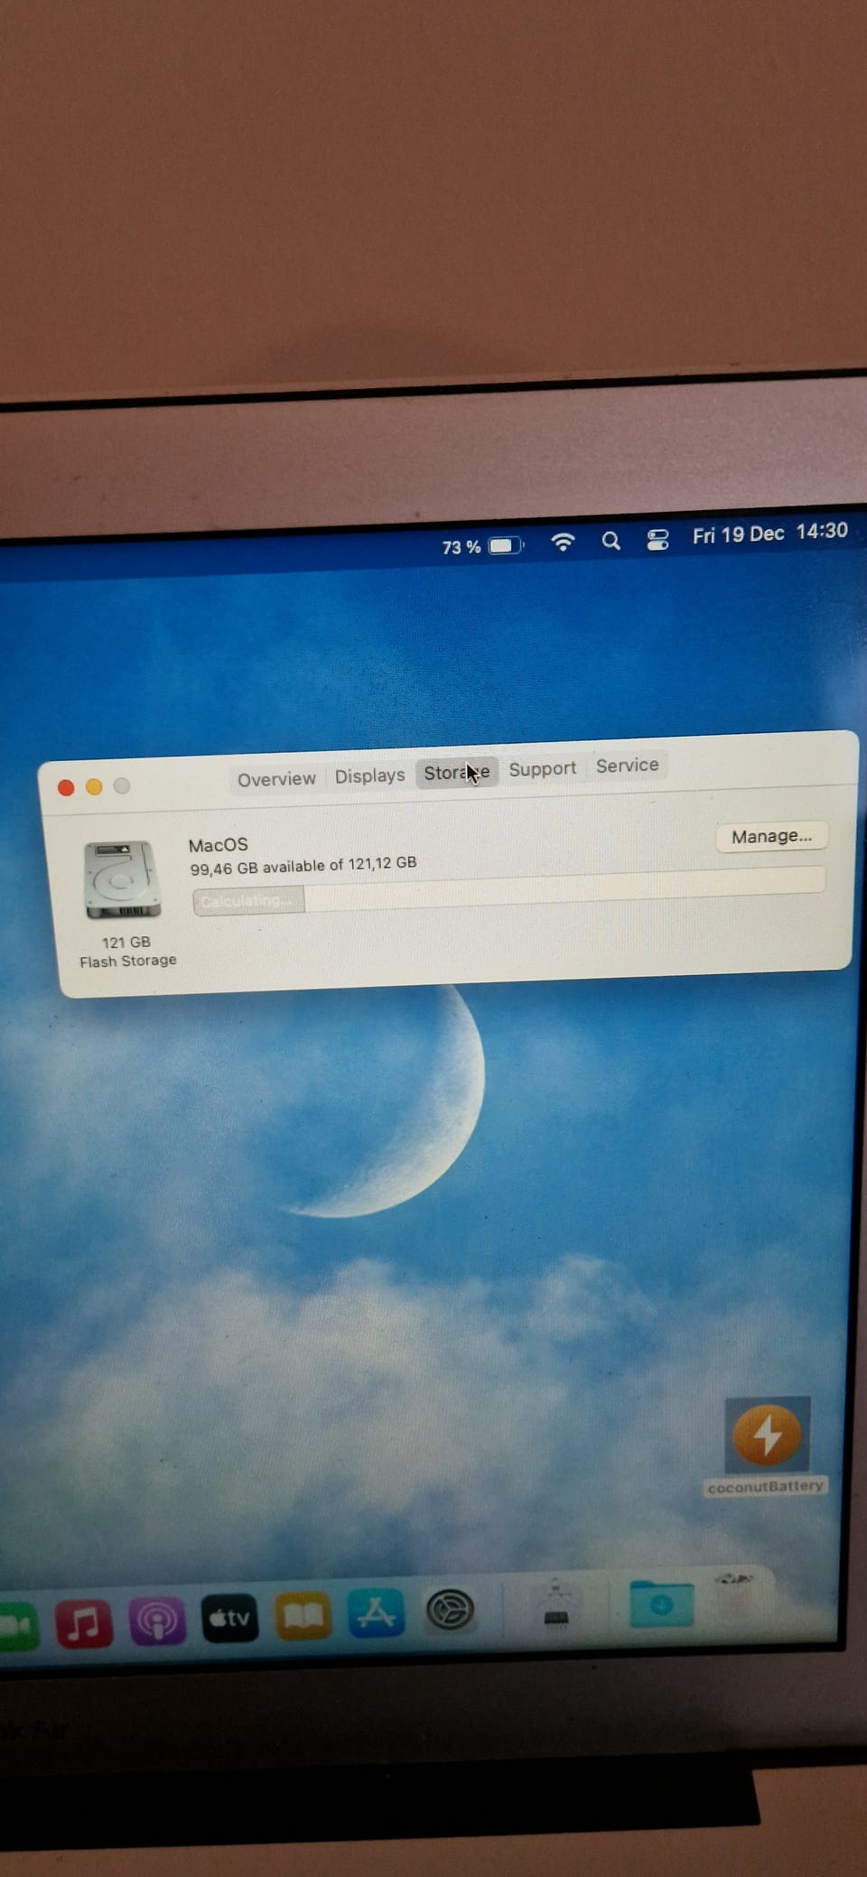The width and height of the screenshot is (867, 1877).
Task: Click the Manage... button
Action: [x=771, y=837]
